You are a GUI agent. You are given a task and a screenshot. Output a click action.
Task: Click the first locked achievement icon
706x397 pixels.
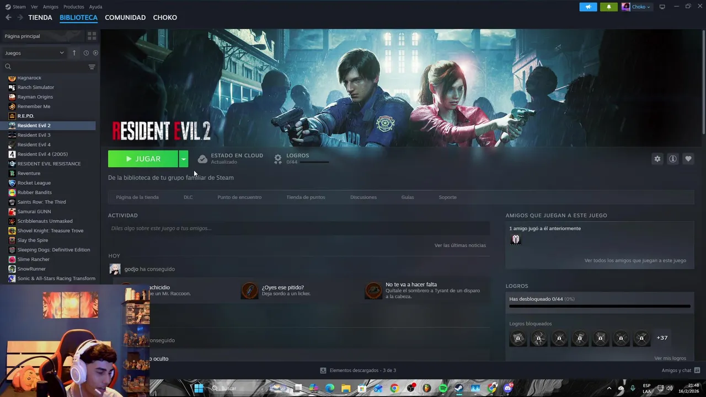518,338
